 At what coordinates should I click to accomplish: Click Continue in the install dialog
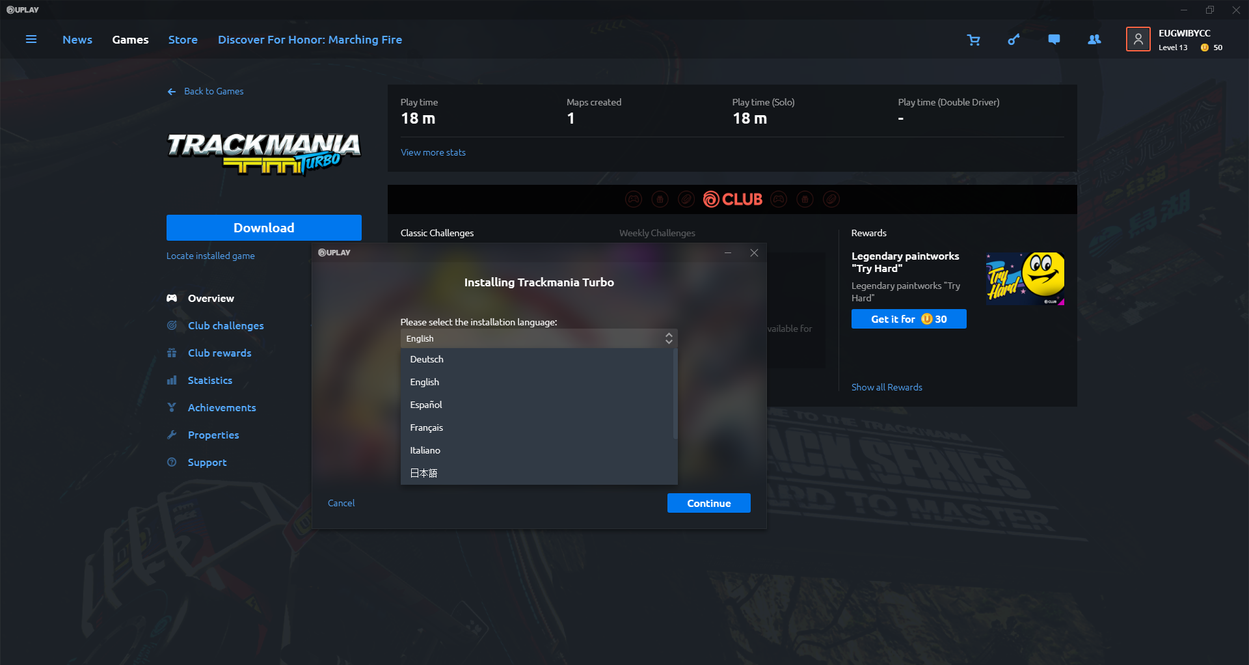[709, 503]
